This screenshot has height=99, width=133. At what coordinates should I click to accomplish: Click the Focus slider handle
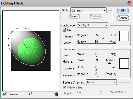(109, 44)
